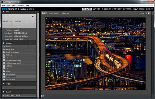Switch to the RESIZE module
Viewport: 155px width, 99px height.
click(x=150, y=9)
